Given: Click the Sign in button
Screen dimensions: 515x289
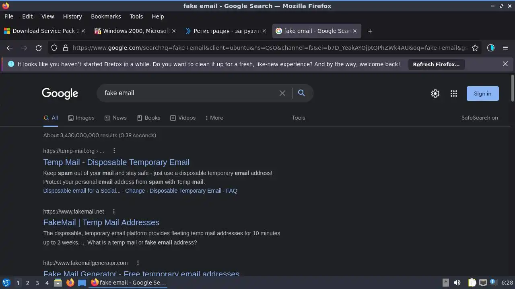Looking at the screenshot, I should 482,94.
